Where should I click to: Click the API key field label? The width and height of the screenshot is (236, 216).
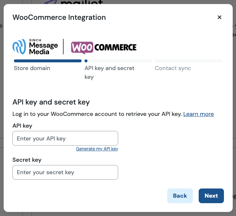tap(22, 126)
